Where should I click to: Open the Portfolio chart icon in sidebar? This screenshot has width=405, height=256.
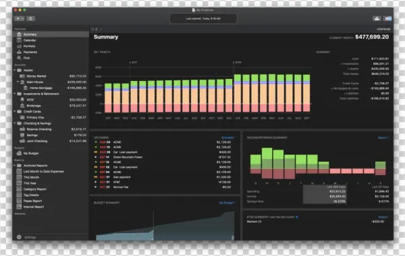click(19, 46)
